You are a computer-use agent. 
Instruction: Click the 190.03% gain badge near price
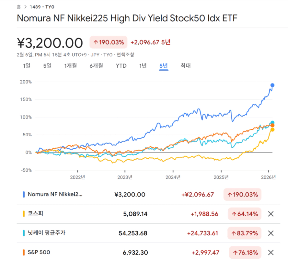click(x=109, y=42)
